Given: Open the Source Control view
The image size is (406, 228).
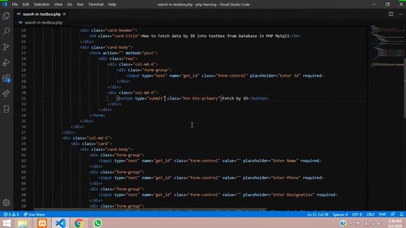Looking at the screenshot, I should [6, 47].
